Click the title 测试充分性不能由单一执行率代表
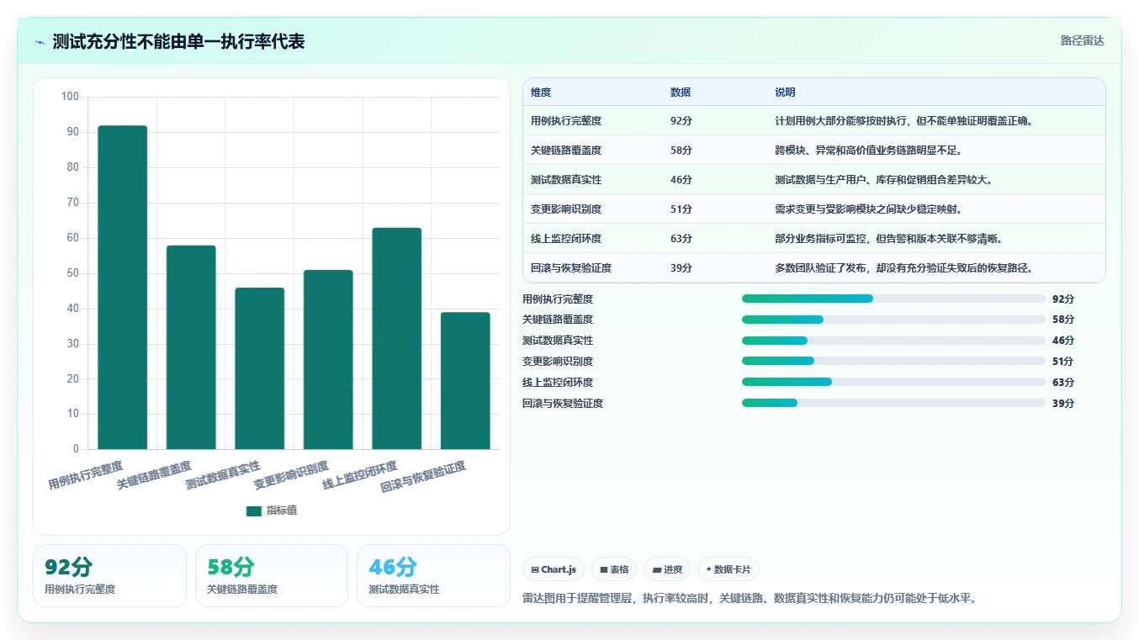Screen dimensions: 1139x640 point(178,41)
